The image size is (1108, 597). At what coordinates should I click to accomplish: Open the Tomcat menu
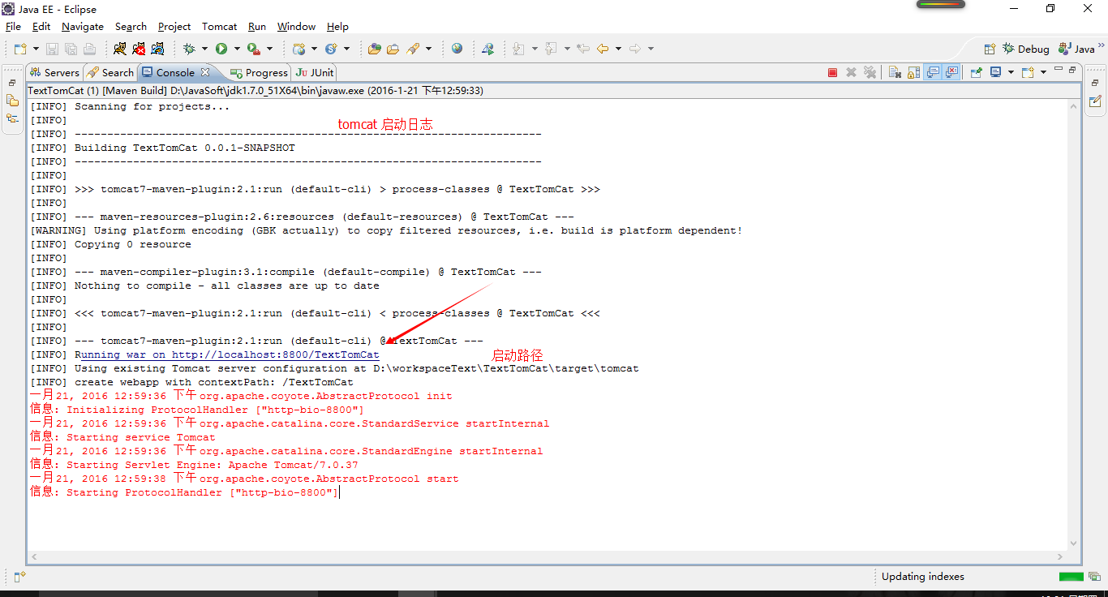(220, 27)
